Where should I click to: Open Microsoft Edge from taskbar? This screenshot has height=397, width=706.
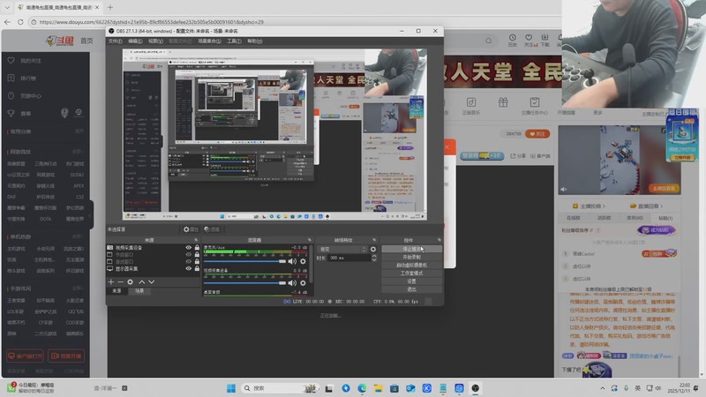tap(362, 388)
